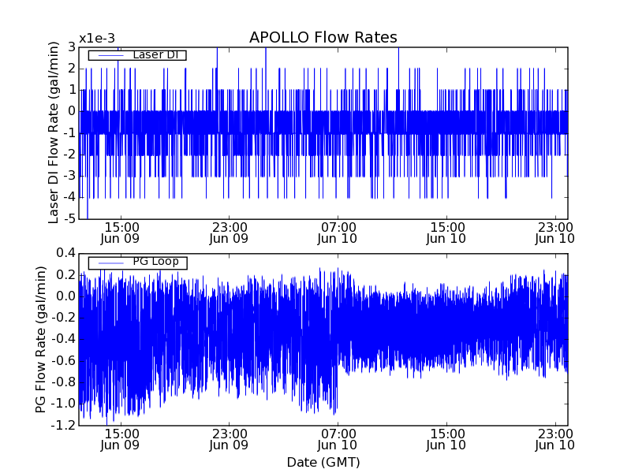Click '23:00 Jun 10' tick under PG Loop chart

pyautogui.click(x=555, y=440)
